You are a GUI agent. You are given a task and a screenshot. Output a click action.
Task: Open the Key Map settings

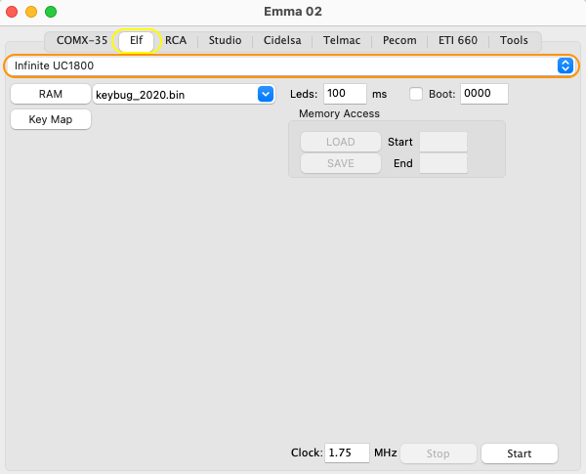coord(51,119)
